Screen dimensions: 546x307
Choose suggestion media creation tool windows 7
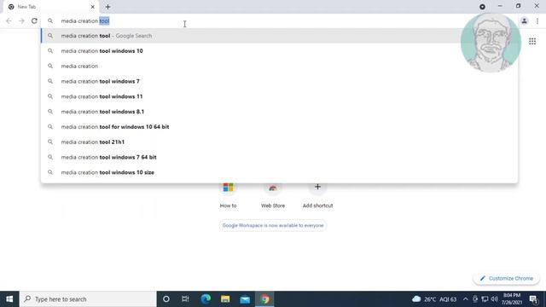pos(279,81)
